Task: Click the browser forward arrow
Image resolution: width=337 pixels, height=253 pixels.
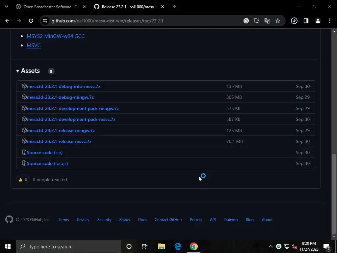Action: tap(19, 21)
